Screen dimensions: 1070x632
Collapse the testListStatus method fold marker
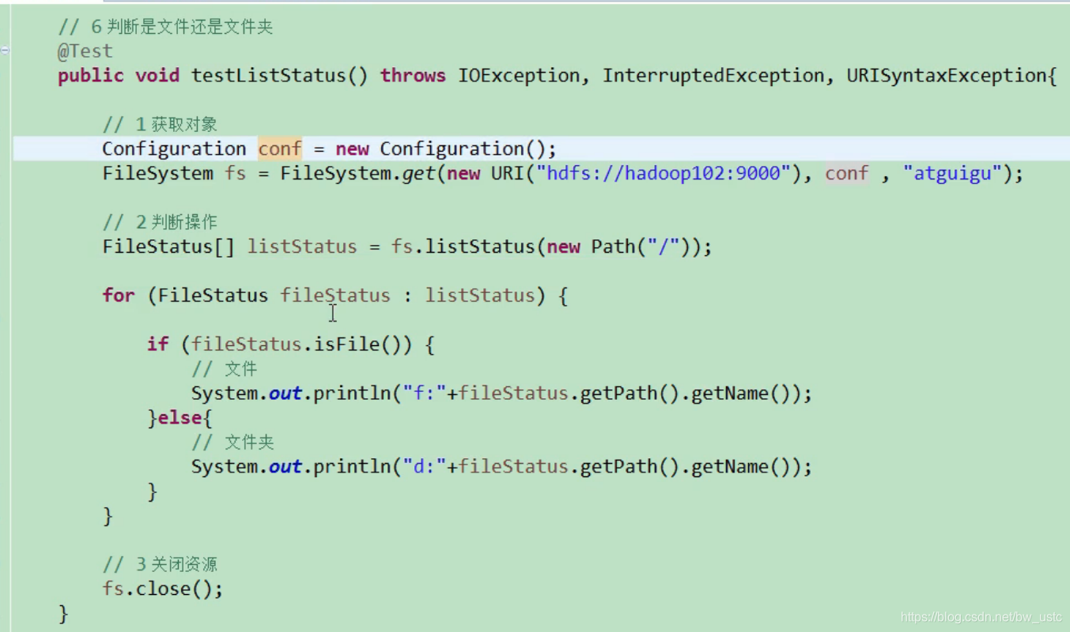[x=5, y=51]
